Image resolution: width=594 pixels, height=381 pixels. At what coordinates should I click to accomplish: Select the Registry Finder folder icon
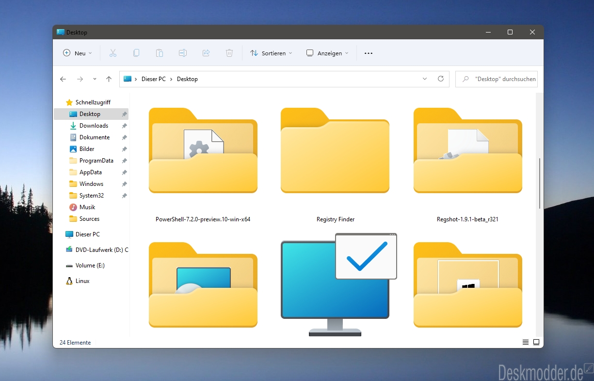(335, 150)
